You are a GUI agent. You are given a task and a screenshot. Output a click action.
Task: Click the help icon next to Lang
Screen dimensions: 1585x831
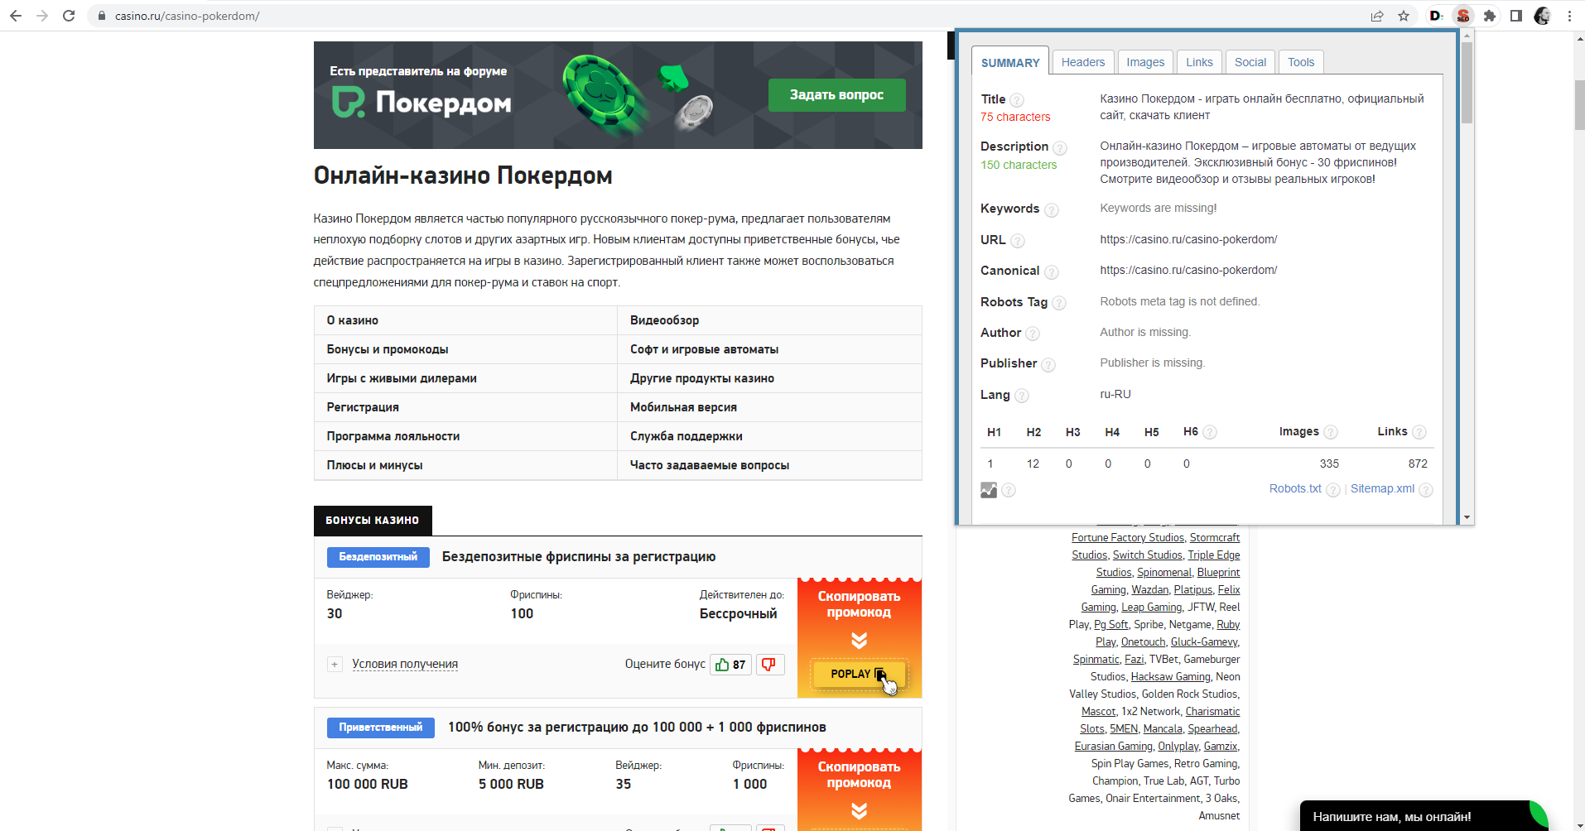(x=1022, y=396)
